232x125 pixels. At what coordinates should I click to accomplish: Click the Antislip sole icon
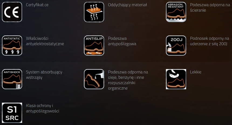point(94,45)
